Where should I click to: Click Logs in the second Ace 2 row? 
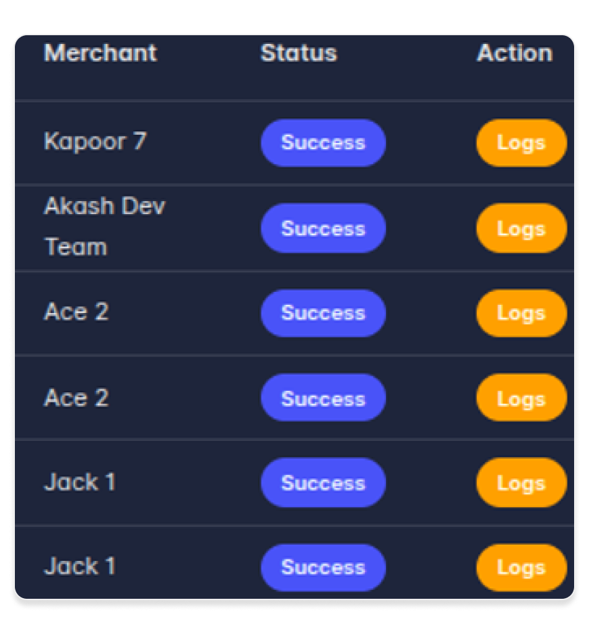[x=521, y=398]
